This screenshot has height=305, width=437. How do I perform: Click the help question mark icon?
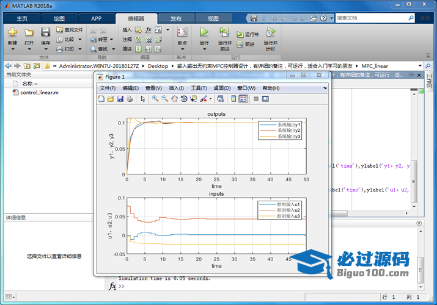coord(323,18)
